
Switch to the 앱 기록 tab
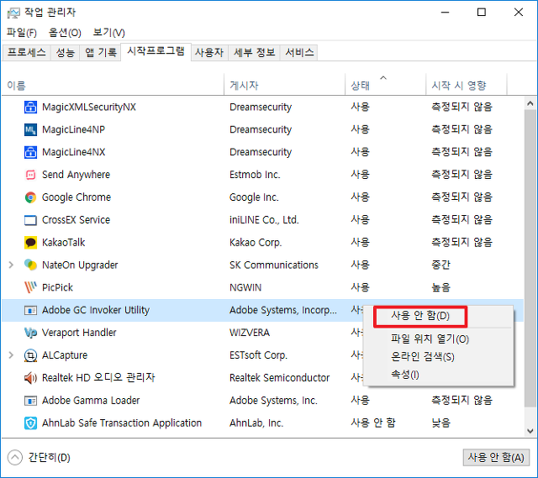click(101, 52)
